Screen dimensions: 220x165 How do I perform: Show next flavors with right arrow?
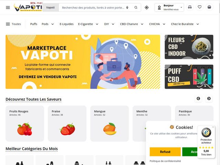pyautogui.click(x=209, y=99)
